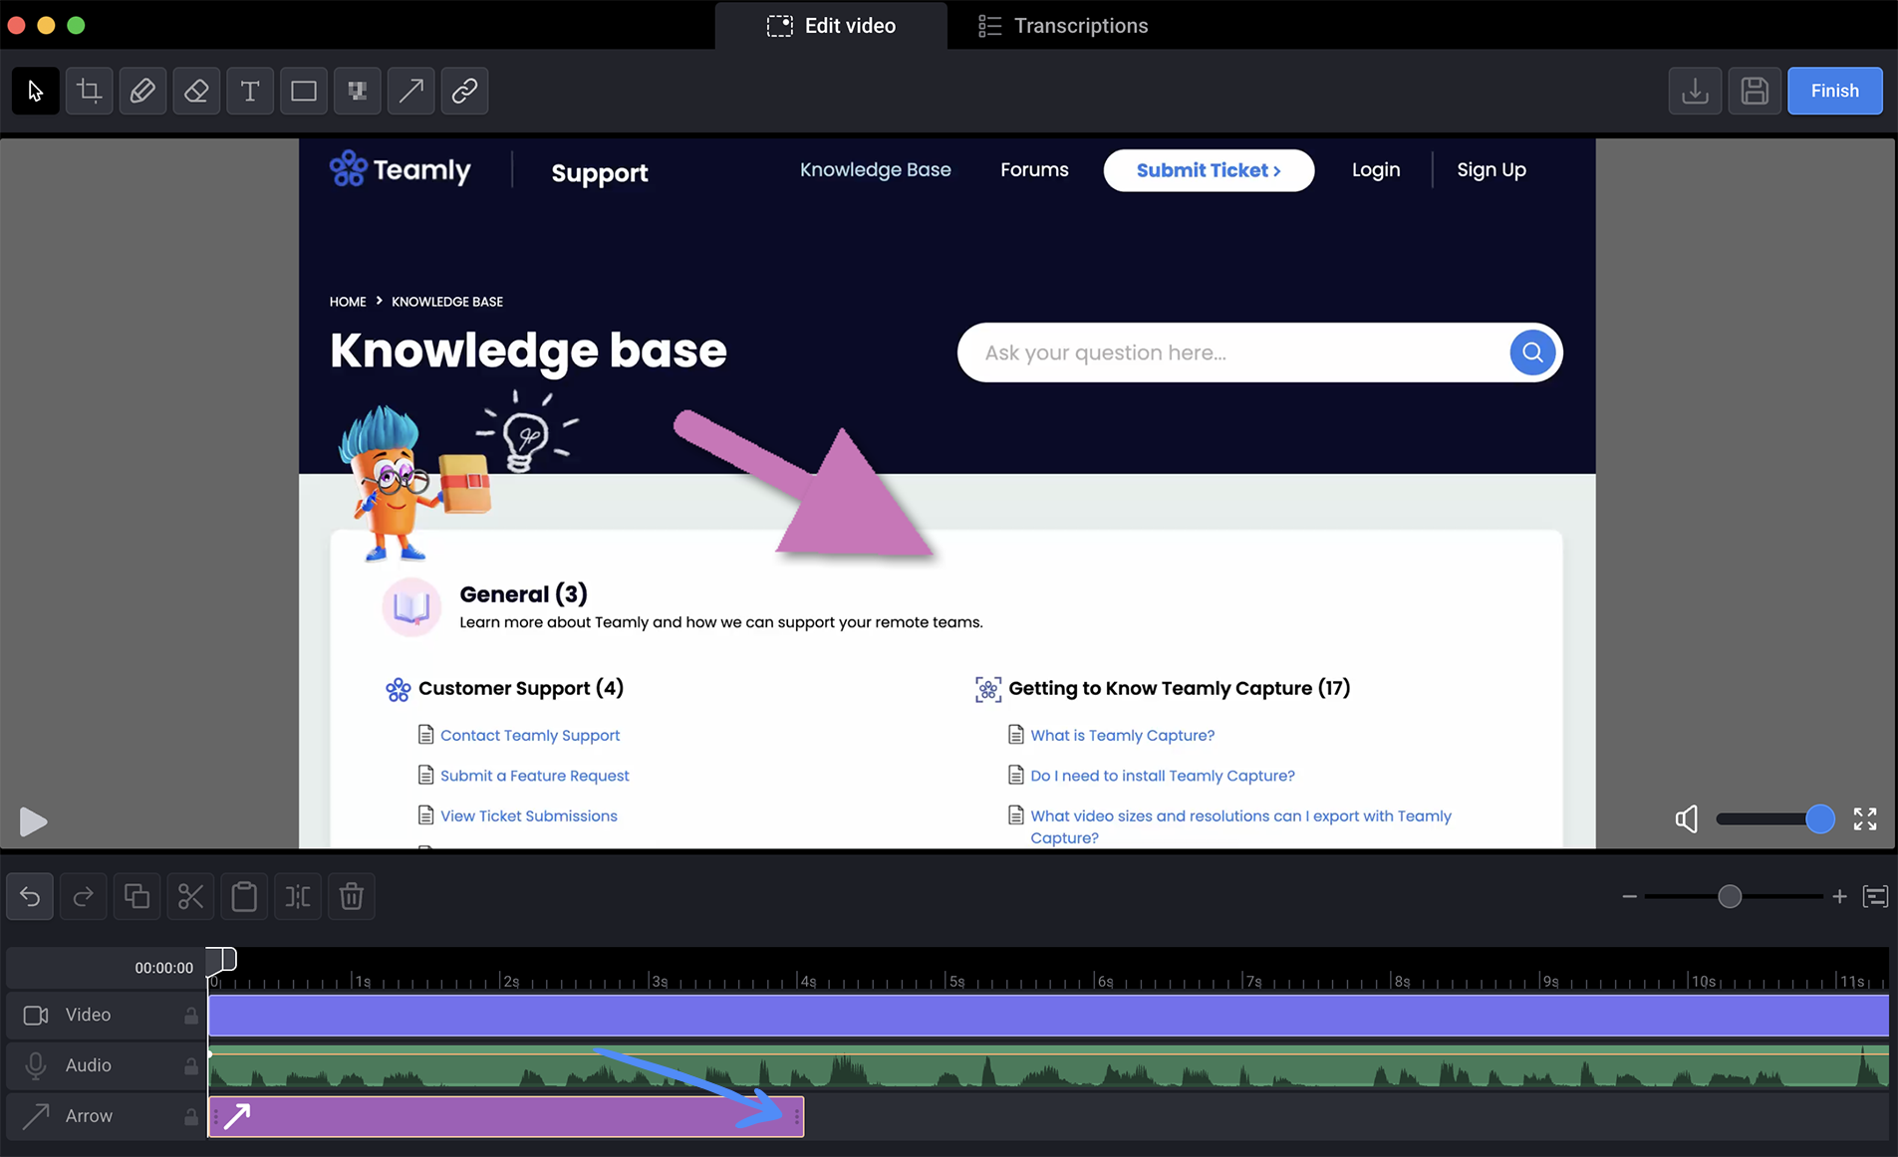Click the HOME breadcrumb link

click(x=348, y=302)
